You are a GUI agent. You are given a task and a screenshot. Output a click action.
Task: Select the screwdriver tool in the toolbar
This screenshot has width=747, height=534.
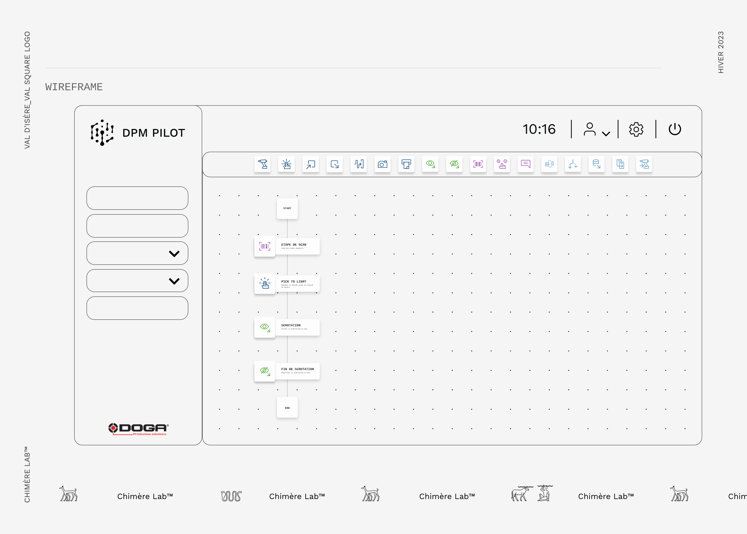click(x=263, y=164)
